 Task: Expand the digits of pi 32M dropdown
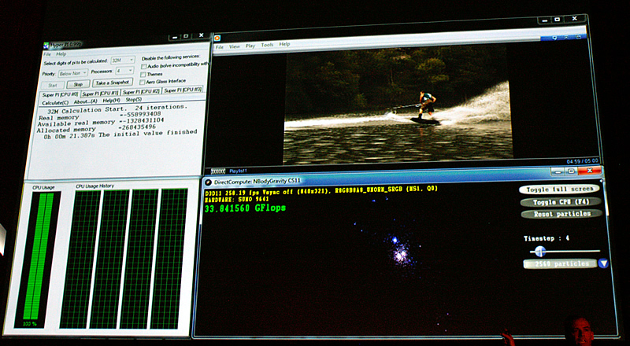(123, 61)
